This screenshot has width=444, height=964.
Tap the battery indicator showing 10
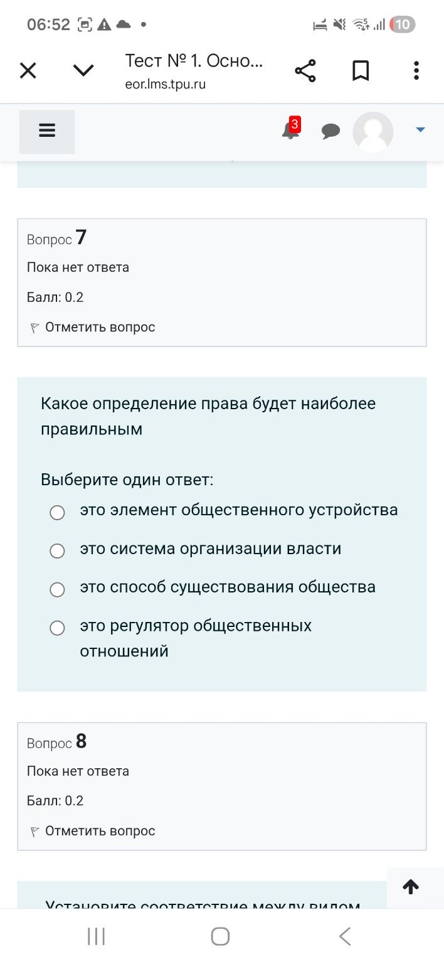coord(404,25)
